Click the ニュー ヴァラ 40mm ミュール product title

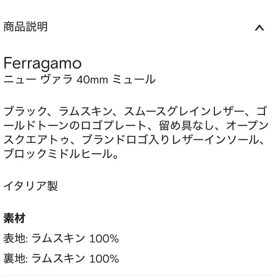point(79,79)
